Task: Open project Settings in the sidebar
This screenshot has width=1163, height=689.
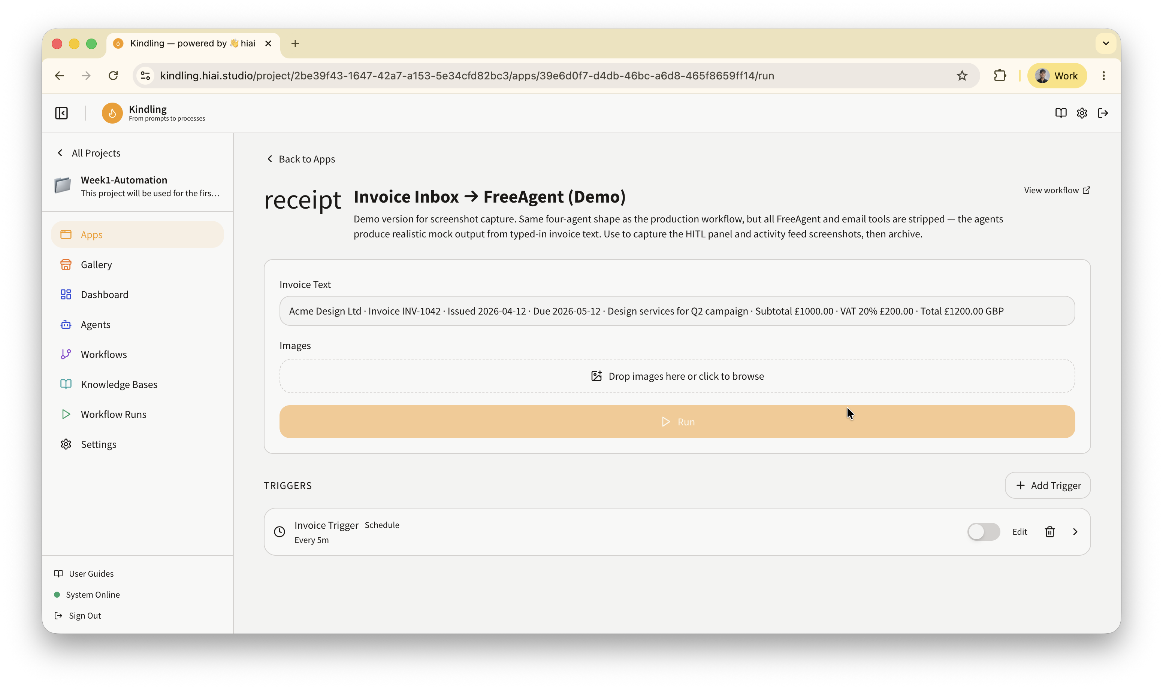Action: 138,444
